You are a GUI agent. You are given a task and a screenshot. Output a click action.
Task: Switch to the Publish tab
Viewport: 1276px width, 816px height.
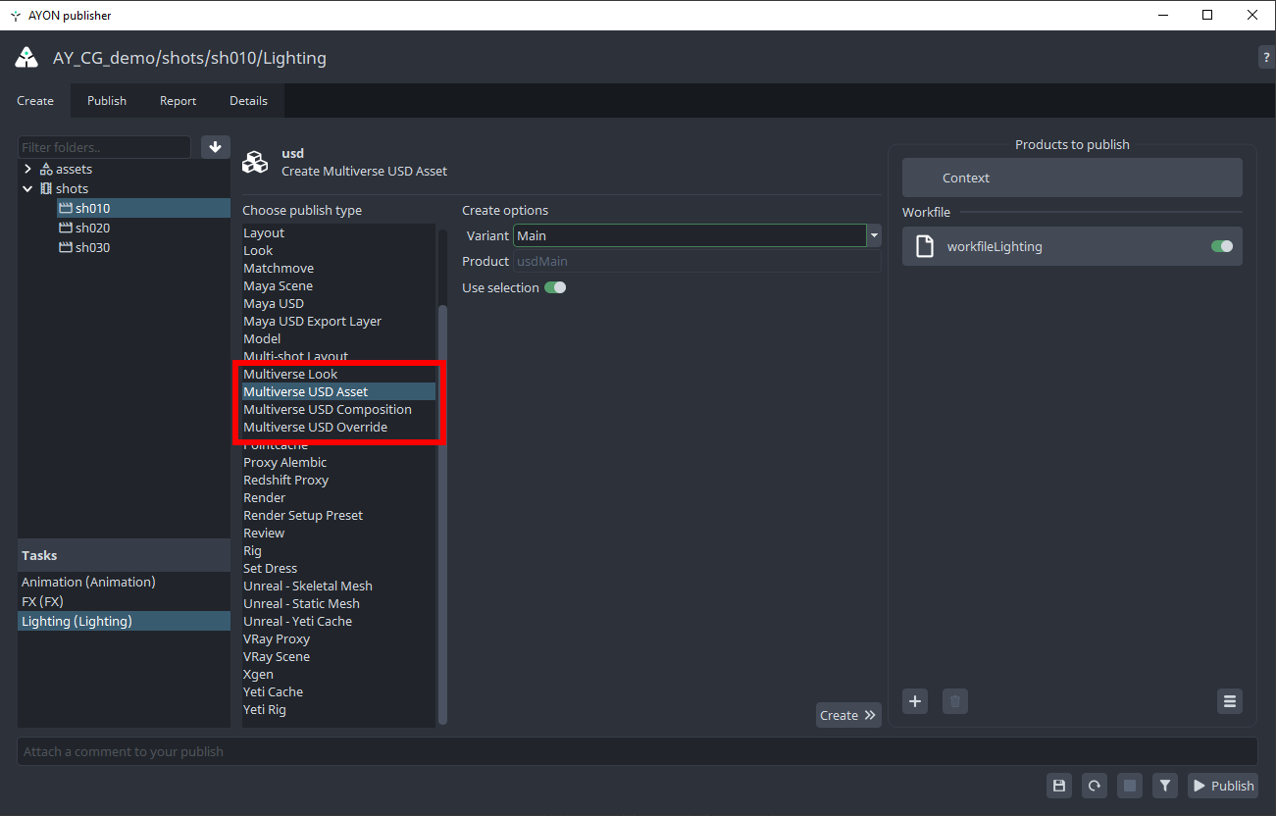click(107, 101)
